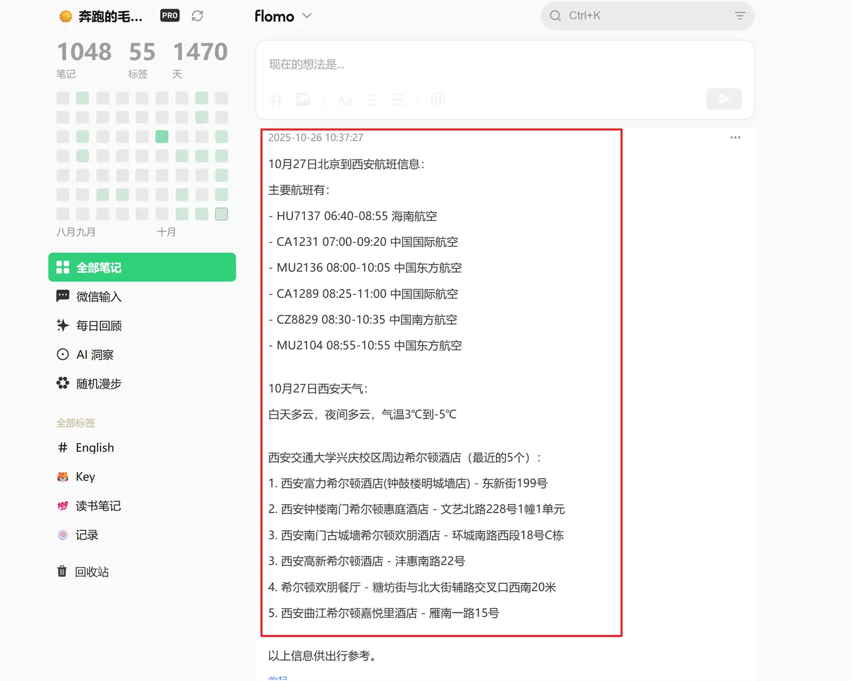This screenshot has width=851, height=681.
Task: Click the CA1289 08:25-11:00 flight line
Action: [363, 294]
